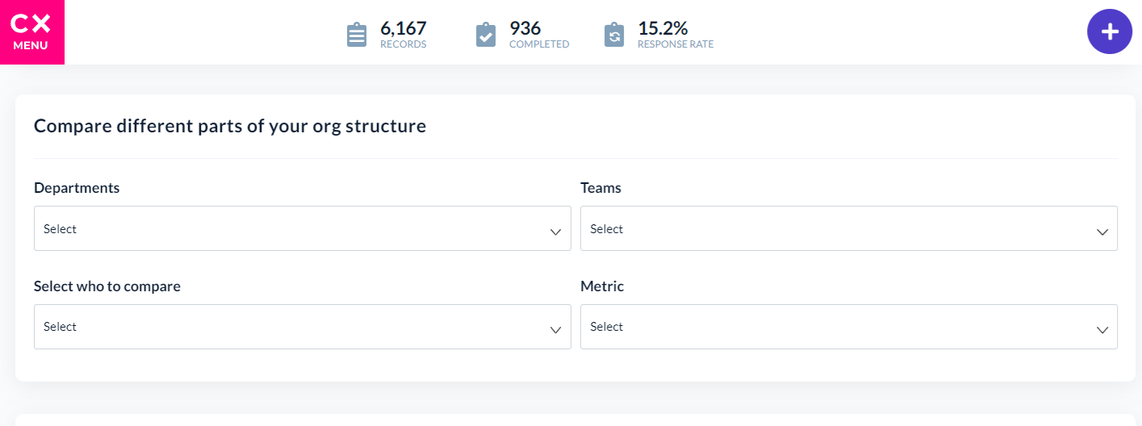Viewport: 1142px width, 426px height.
Task: Click the Metric field label
Action: tap(602, 286)
